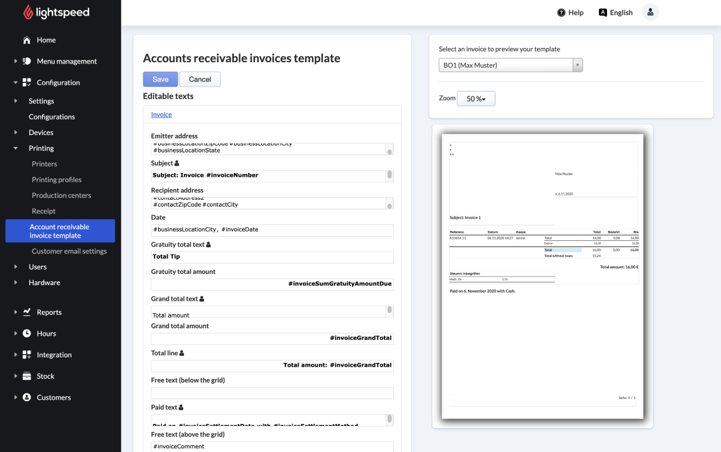The image size is (721, 452).
Task: Open the invoice preview selector dropdown
Action: point(510,65)
